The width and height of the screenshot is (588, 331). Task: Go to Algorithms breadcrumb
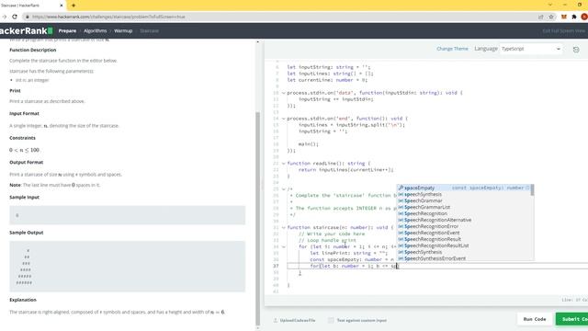(95, 30)
